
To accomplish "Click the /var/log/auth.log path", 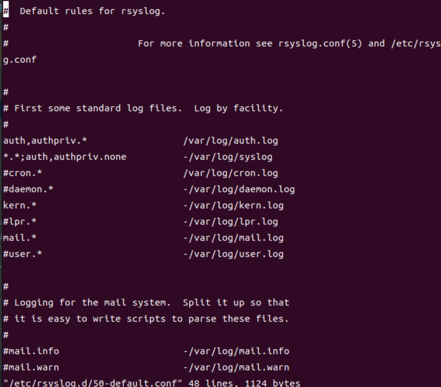I will click(x=230, y=141).
